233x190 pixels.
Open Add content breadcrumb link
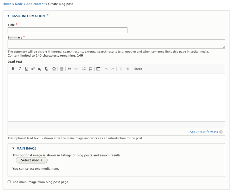point(36,4)
